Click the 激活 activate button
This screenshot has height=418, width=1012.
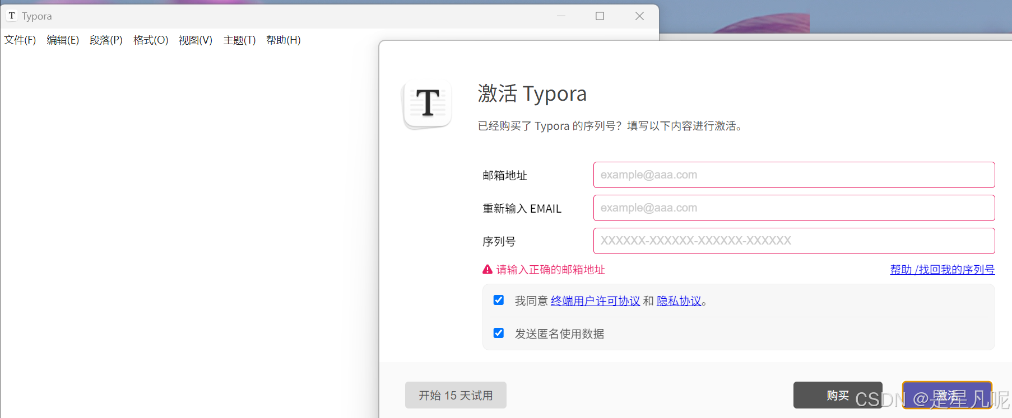[x=947, y=395]
